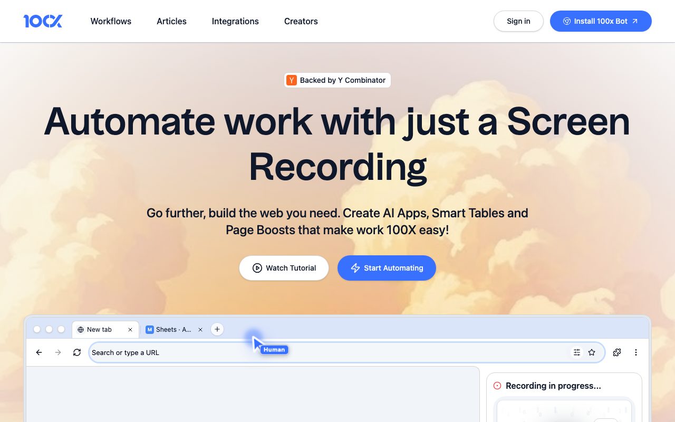This screenshot has width=675, height=422.
Task: Click the 100X logo in the header
Action: [x=43, y=21]
